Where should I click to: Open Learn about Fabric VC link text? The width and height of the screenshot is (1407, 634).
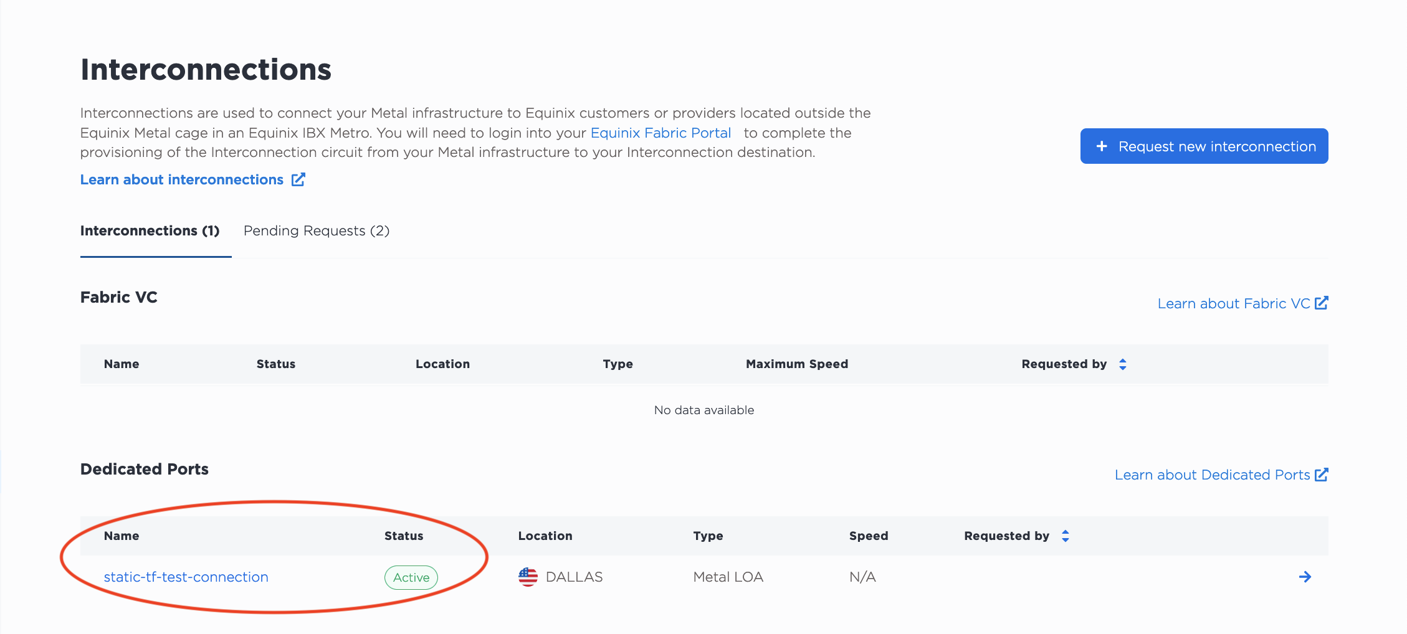(1234, 303)
